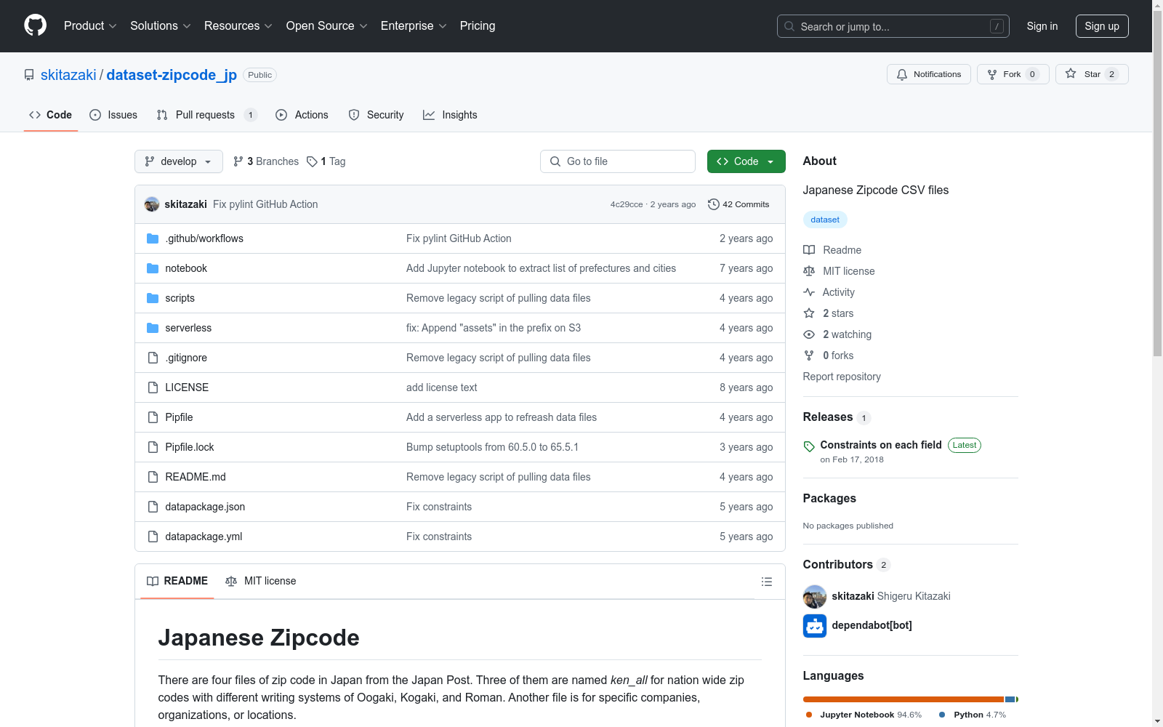Expand the Product menu
The height and width of the screenshot is (727, 1163).
90,25
